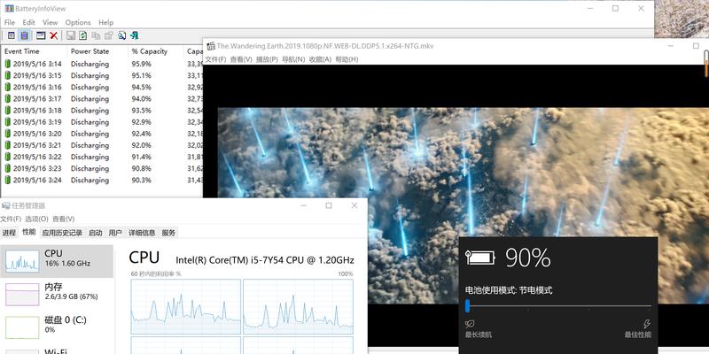Viewport: 709px width, 354px height.
Task: Open 导航(N) menu in media player
Action: click(x=293, y=59)
